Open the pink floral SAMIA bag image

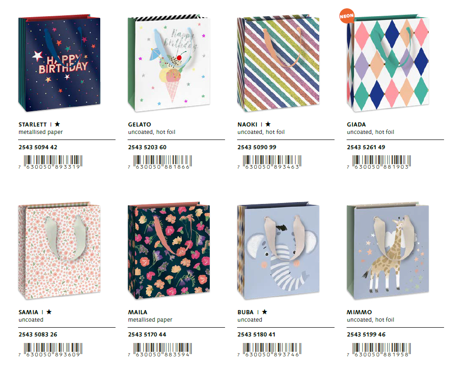[58, 252]
